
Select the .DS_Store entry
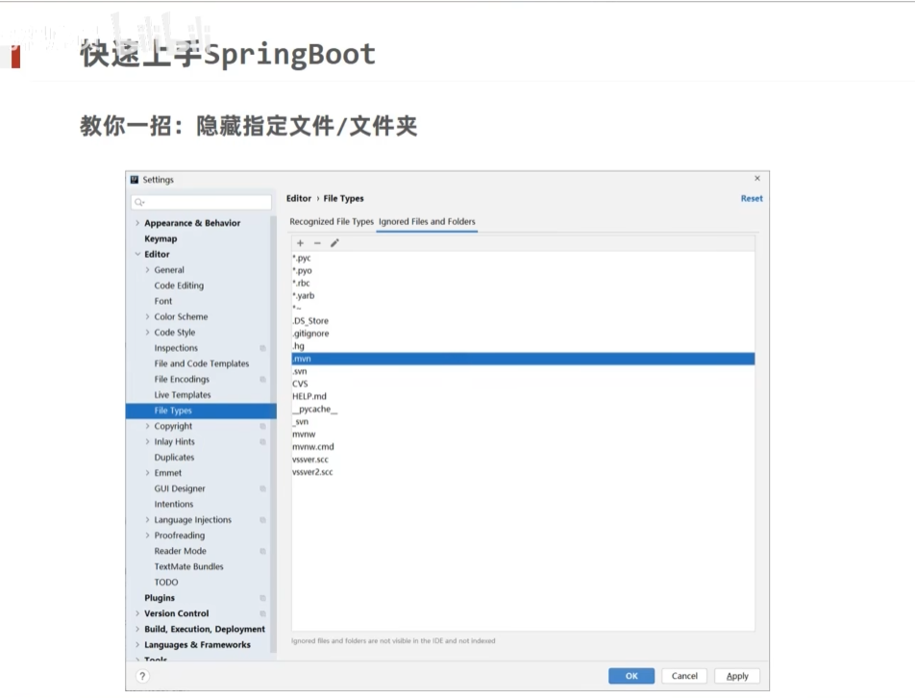coord(523,321)
